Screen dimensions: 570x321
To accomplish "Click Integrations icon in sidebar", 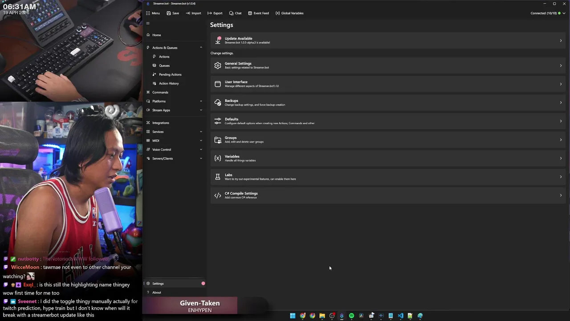I will [148, 123].
